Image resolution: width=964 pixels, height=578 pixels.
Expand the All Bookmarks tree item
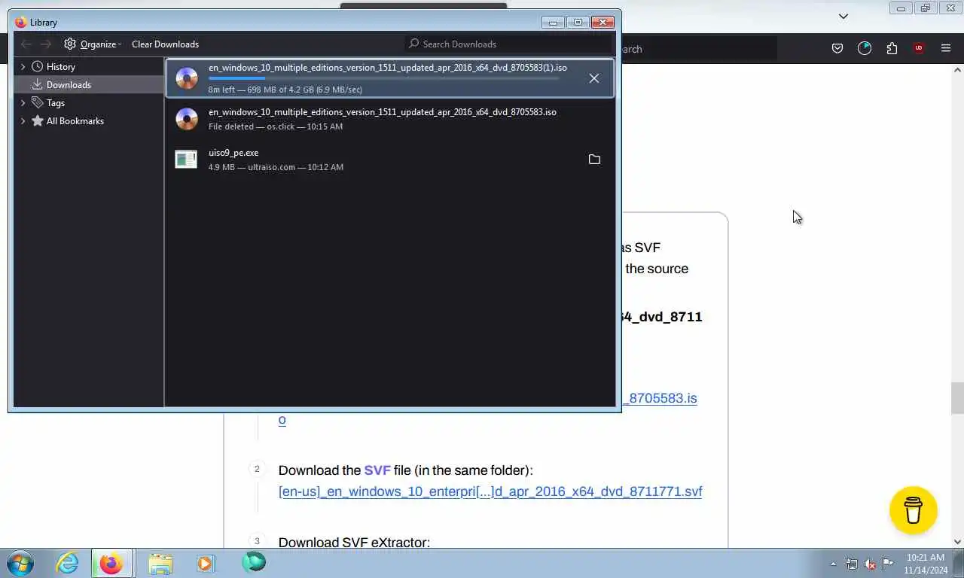(x=23, y=121)
